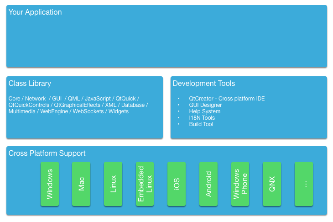Screen dimensions: 333x222
Task: Click the 'Development Tools' heading
Action: coord(204,84)
